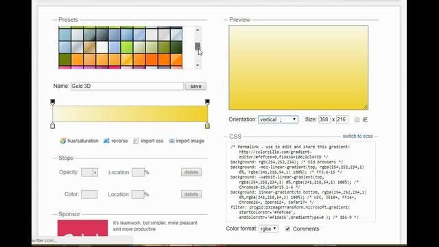This screenshot has height=247, width=439.
Task: Click the gradient editing bar
Action: tap(130, 114)
